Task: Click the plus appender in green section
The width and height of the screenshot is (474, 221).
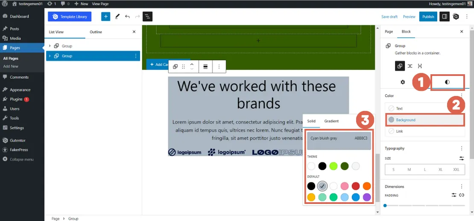Action: click(258, 41)
